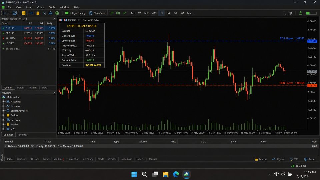The width and height of the screenshot is (320, 180).
Task: Select the M15 timeframe
Action: coord(147,13)
